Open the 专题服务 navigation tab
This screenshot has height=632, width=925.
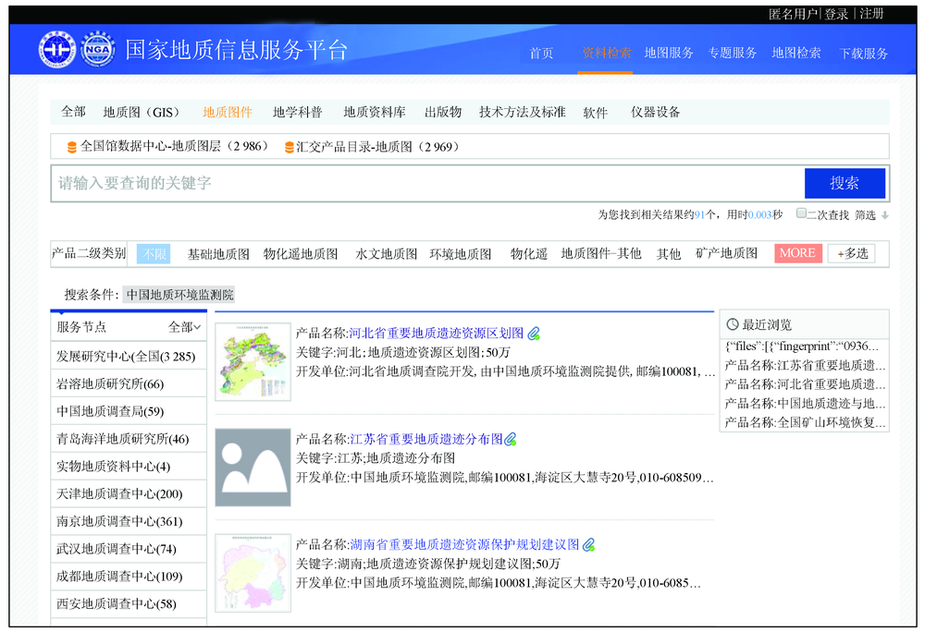732,53
